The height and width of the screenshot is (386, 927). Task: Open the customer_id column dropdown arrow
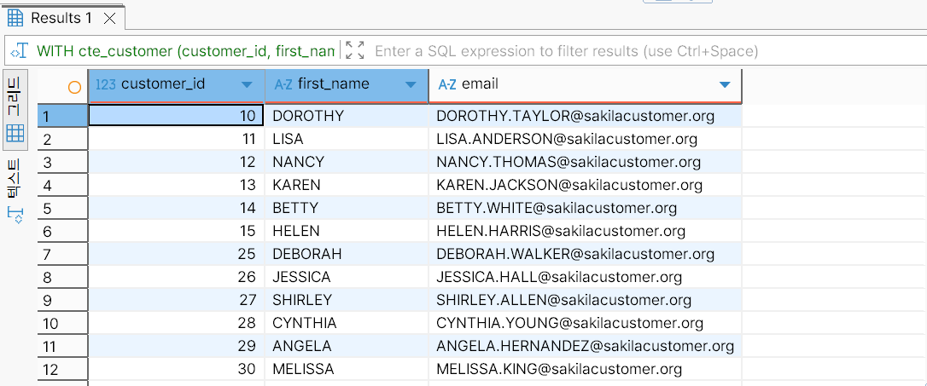pos(247,85)
